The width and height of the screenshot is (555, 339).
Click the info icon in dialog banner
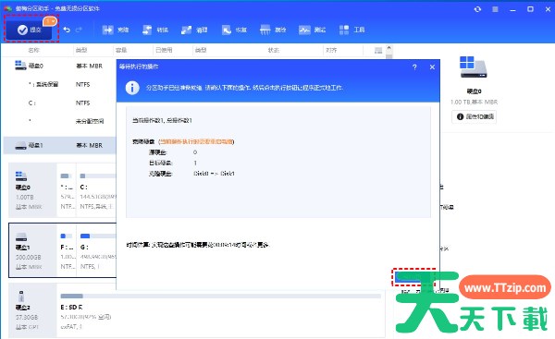[x=132, y=88]
